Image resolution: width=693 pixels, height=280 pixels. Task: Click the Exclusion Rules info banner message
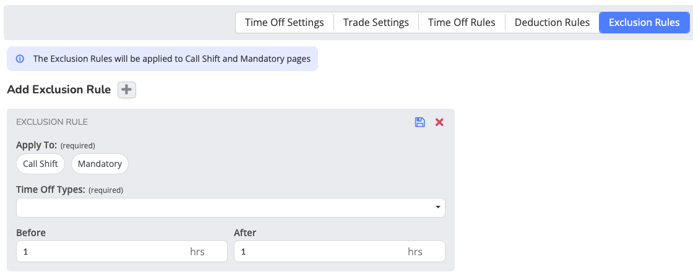171,59
